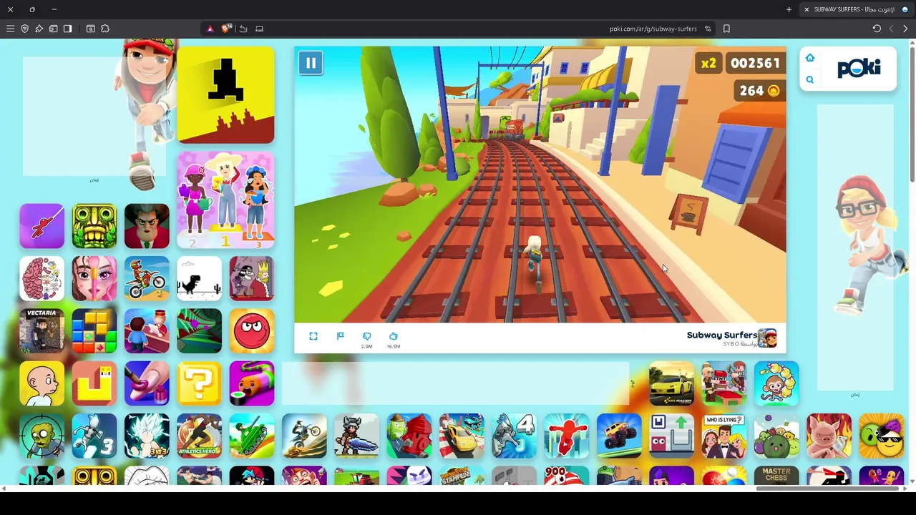
Task: Open the Athletics Hero game
Action: 199,436
